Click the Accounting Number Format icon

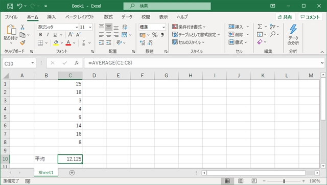(143, 35)
